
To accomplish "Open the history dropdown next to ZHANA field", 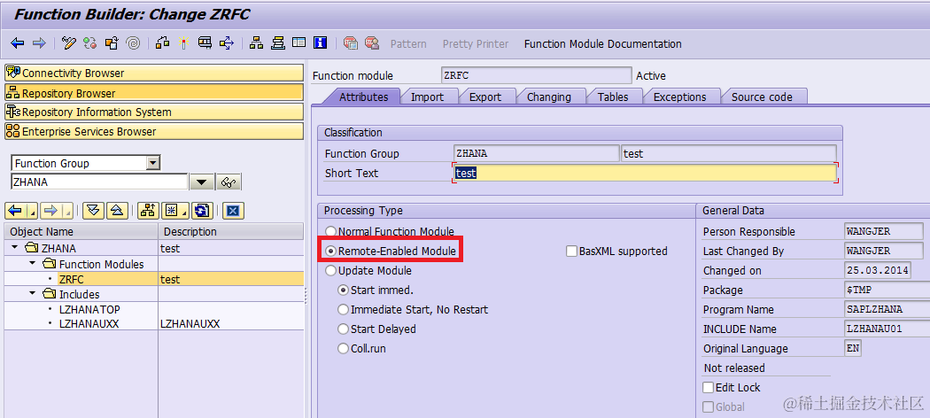I will (x=201, y=182).
